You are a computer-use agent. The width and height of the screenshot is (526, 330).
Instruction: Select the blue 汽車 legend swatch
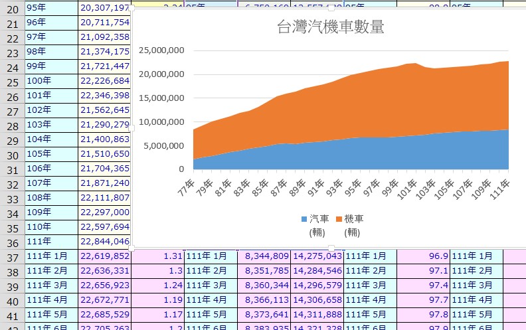coord(304,218)
